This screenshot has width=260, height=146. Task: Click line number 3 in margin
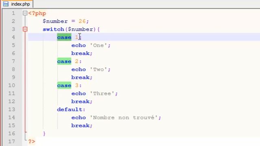[x=13, y=29]
